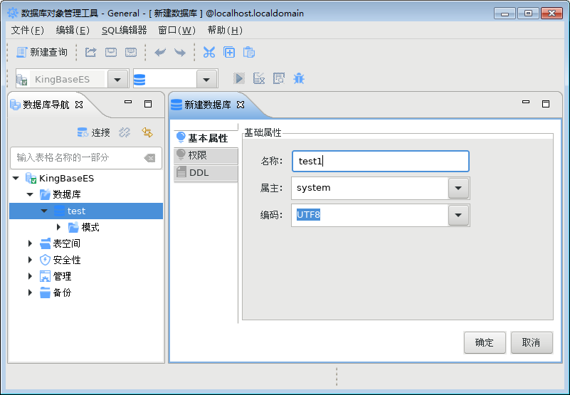Click the execute script icon before bug
The width and height of the screenshot is (570, 395).
click(279, 78)
